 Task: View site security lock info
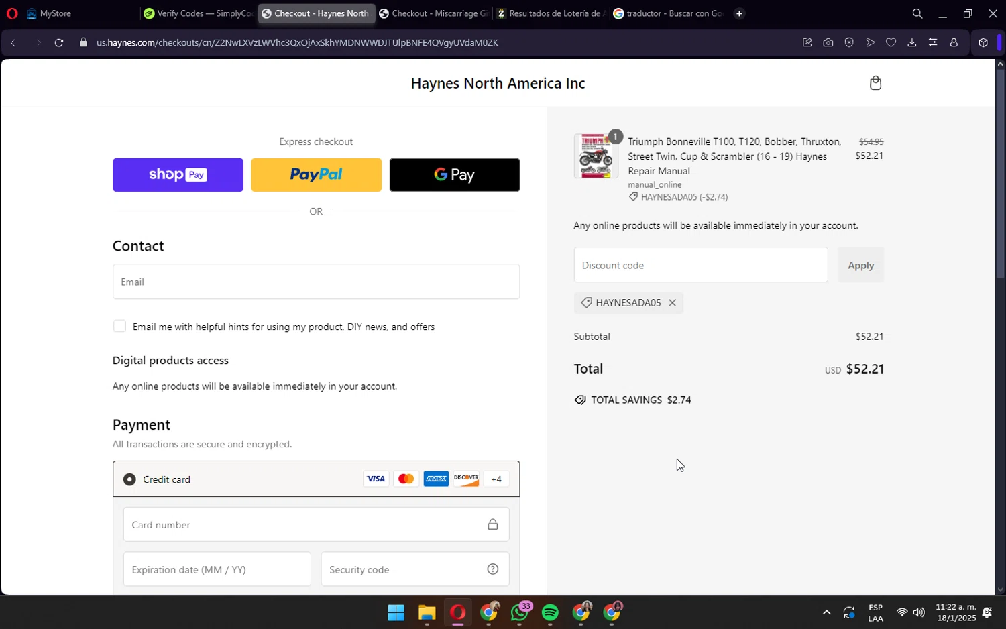[x=83, y=42]
